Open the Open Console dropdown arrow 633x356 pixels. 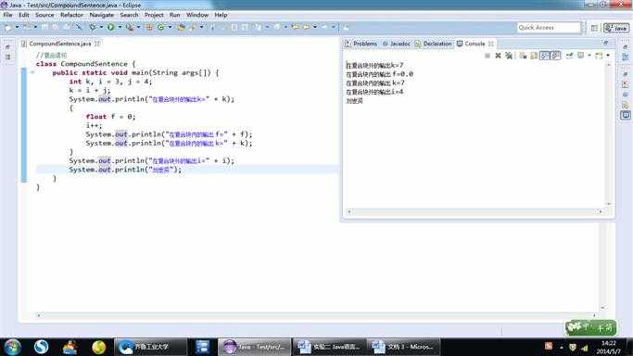click(x=608, y=56)
